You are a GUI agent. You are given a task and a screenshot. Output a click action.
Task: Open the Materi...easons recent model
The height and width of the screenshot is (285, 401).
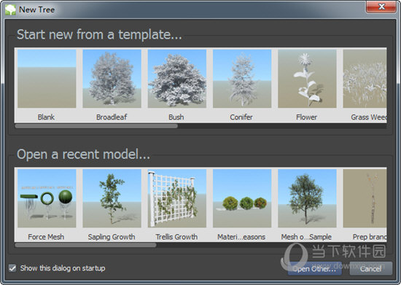point(242,198)
